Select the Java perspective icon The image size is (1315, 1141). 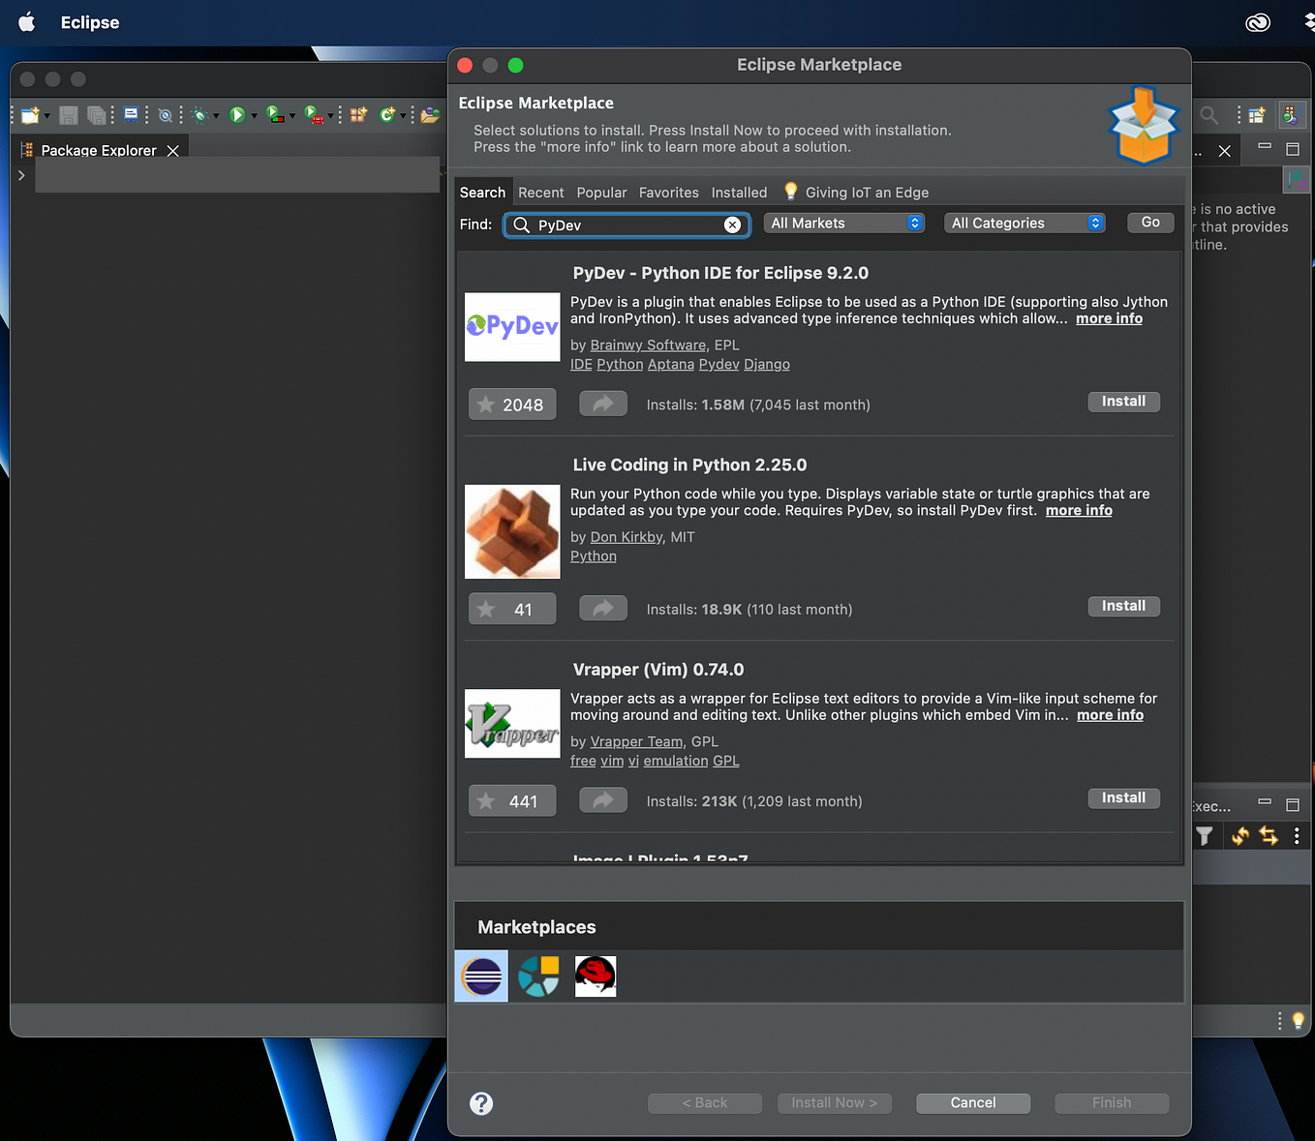pyautogui.click(x=1291, y=115)
